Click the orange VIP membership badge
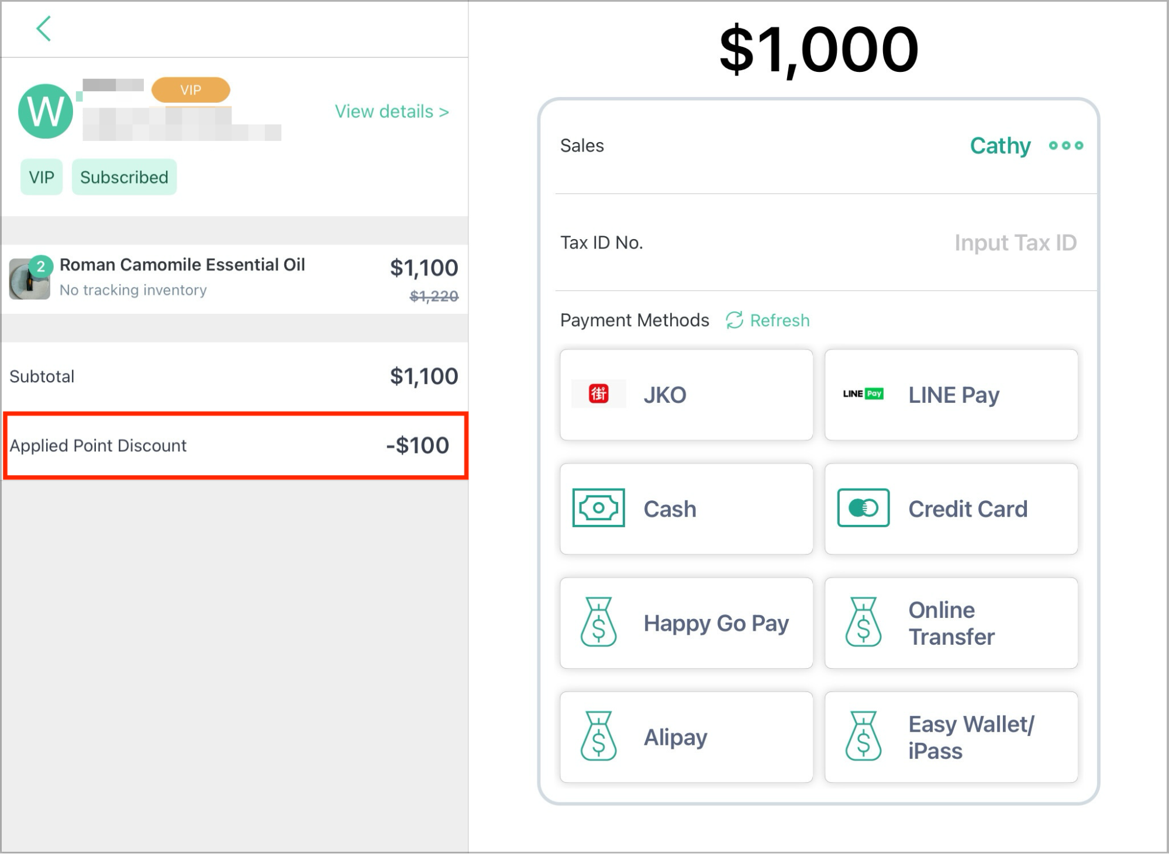This screenshot has height=854, width=1169. point(191,90)
